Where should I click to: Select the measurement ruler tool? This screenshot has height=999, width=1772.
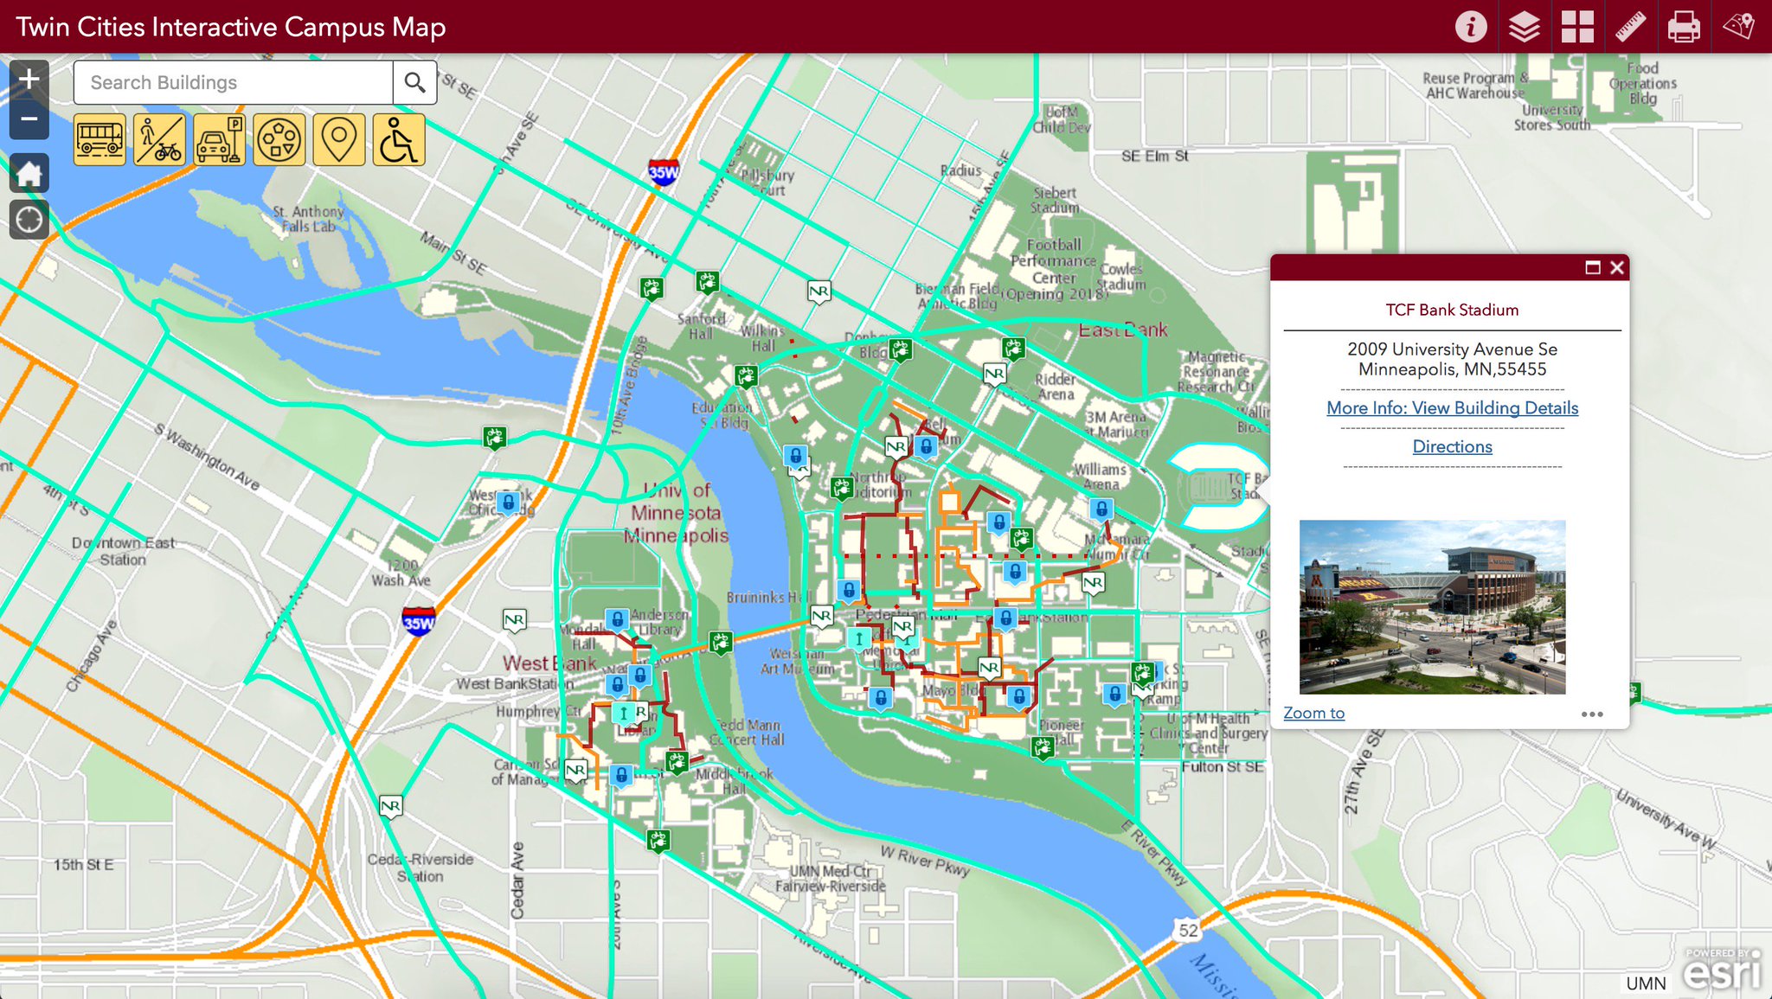tap(1630, 27)
